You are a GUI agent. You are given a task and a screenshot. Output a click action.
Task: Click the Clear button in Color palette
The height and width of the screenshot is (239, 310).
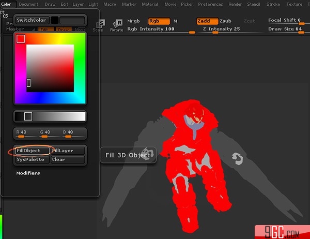68,159
